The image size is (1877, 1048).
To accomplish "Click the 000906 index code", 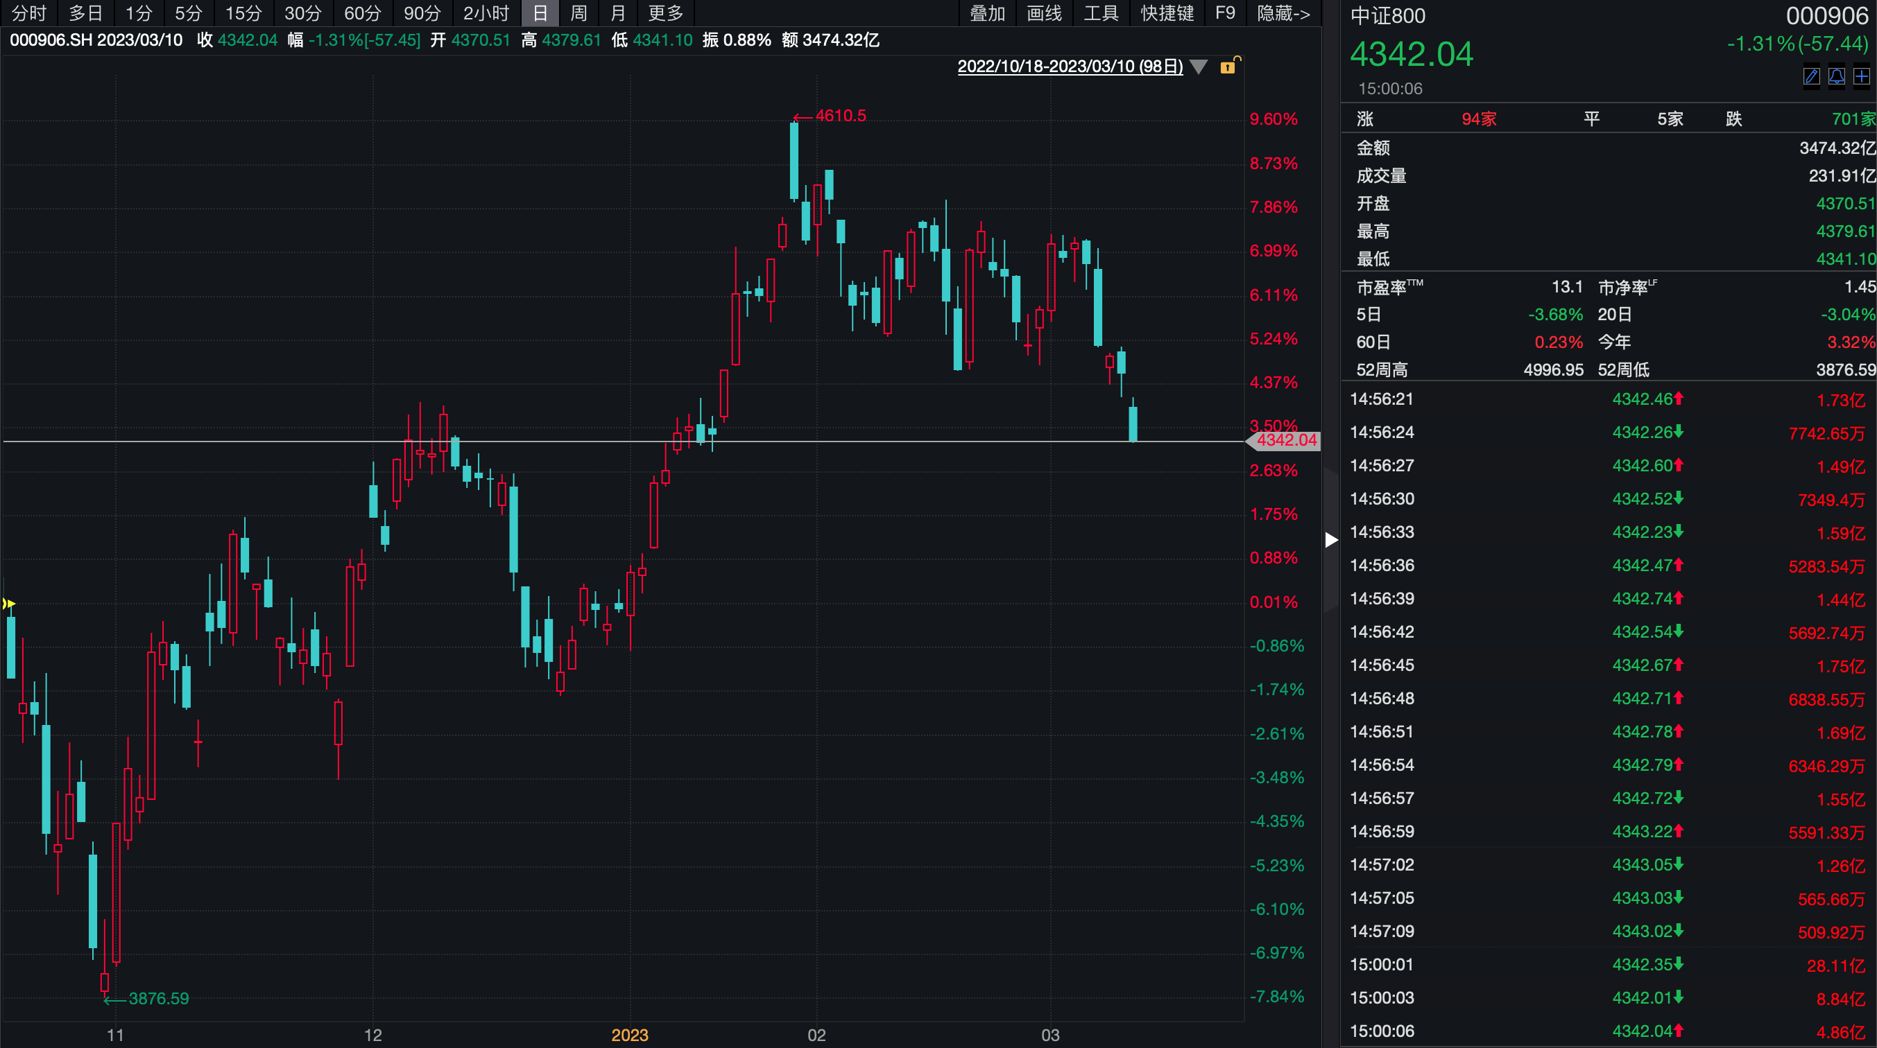I will [1827, 16].
